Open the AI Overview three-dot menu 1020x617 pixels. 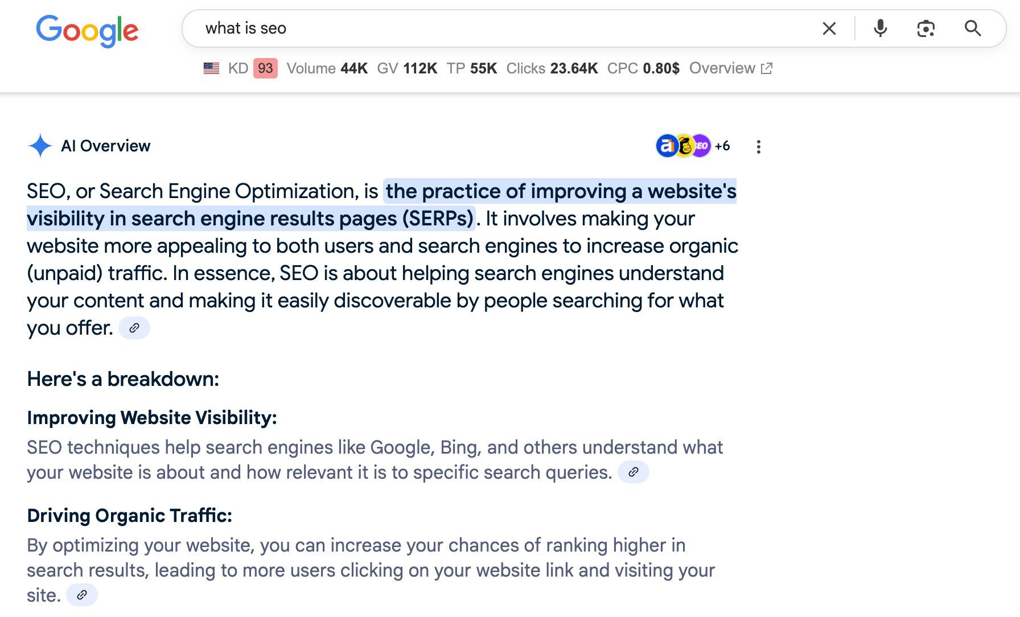pos(759,146)
